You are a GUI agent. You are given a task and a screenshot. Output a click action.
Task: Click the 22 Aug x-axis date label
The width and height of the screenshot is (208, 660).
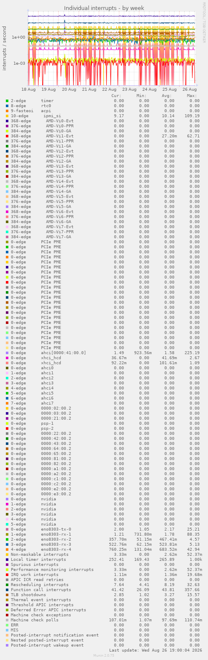pos(109,89)
